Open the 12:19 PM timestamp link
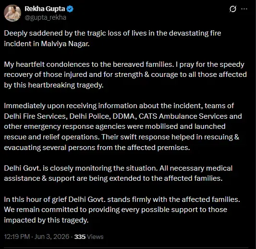The width and height of the screenshot is (256, 249). [17, 237]
